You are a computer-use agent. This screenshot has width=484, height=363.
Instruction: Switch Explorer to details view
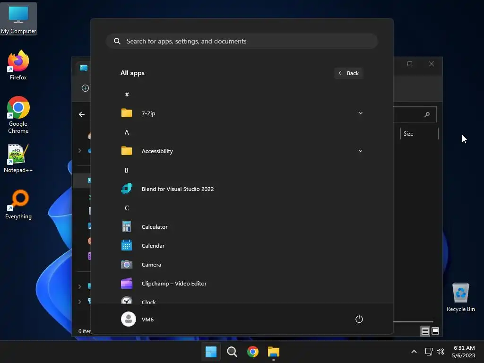pyautogui.click(x=425, y=331)
